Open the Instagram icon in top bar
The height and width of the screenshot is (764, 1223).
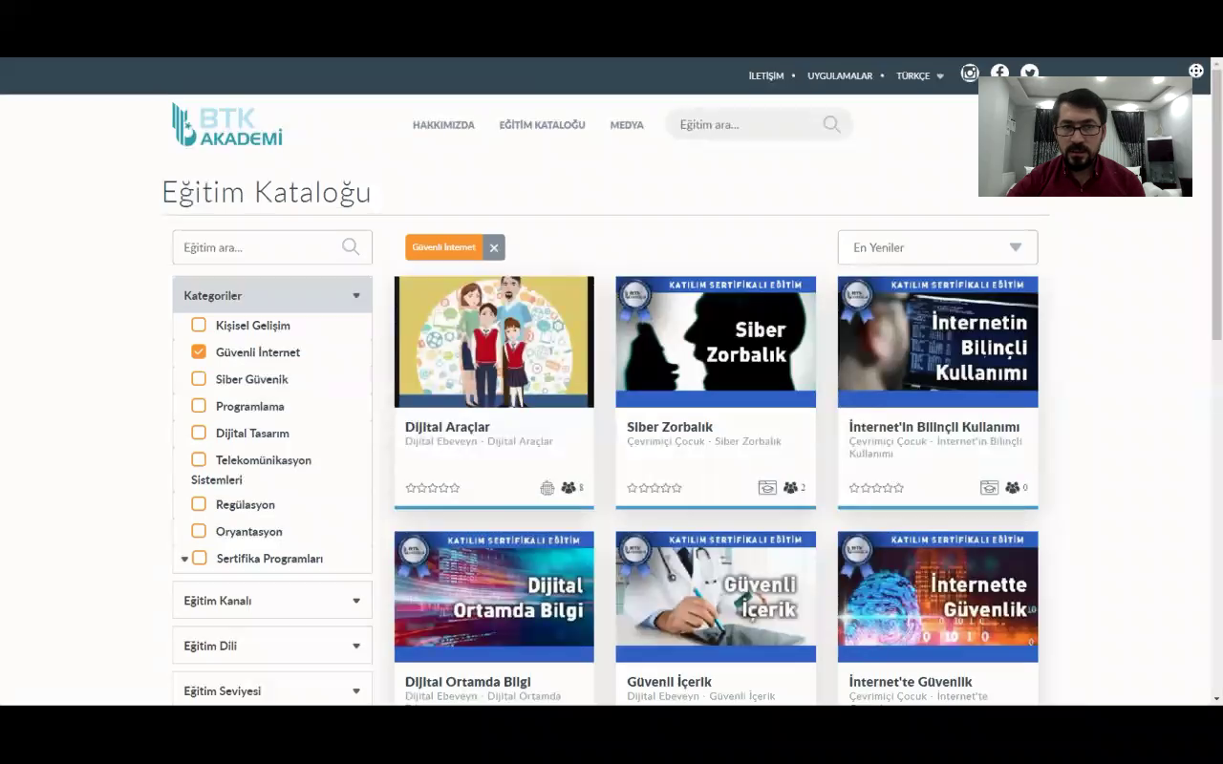[970, 74]
